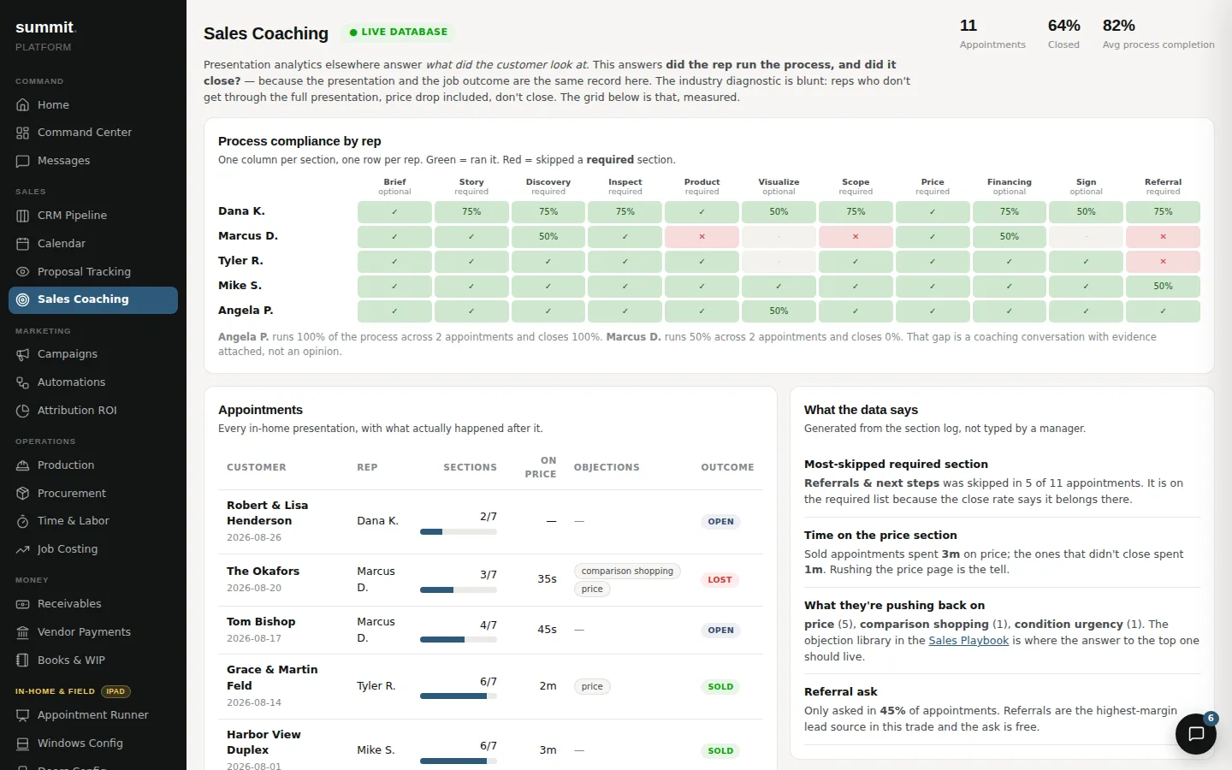The height and width of the screenshot is (770, 1232).
Task: Click Dana K. row label
Action: pyautogui.click(x=241, y=211)
